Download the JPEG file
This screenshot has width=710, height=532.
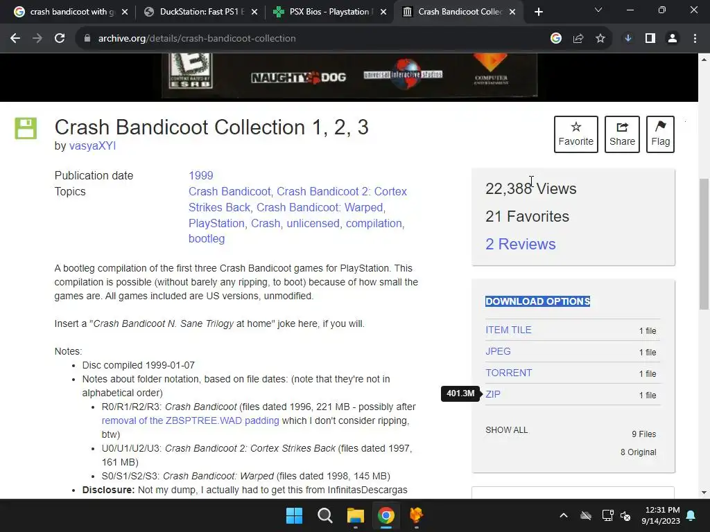click(498, 351)
